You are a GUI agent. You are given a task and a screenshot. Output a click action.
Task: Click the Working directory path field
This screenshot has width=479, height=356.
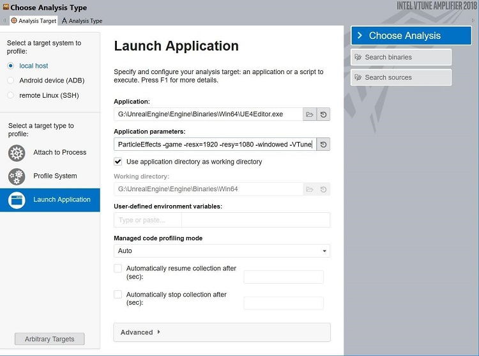tap(208, 189)
